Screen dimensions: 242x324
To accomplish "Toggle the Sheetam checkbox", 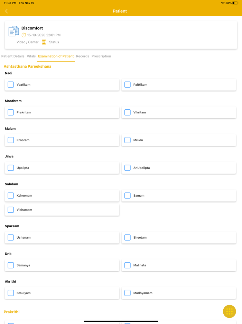I will (128, 238).
